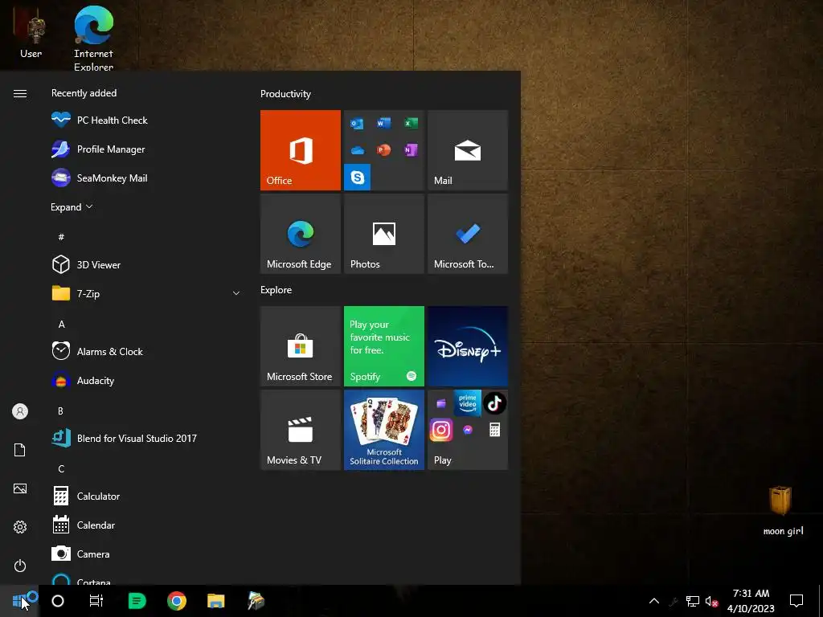Open Microsoft Store tile
The image size is (823, 617).
coord(301,346)
